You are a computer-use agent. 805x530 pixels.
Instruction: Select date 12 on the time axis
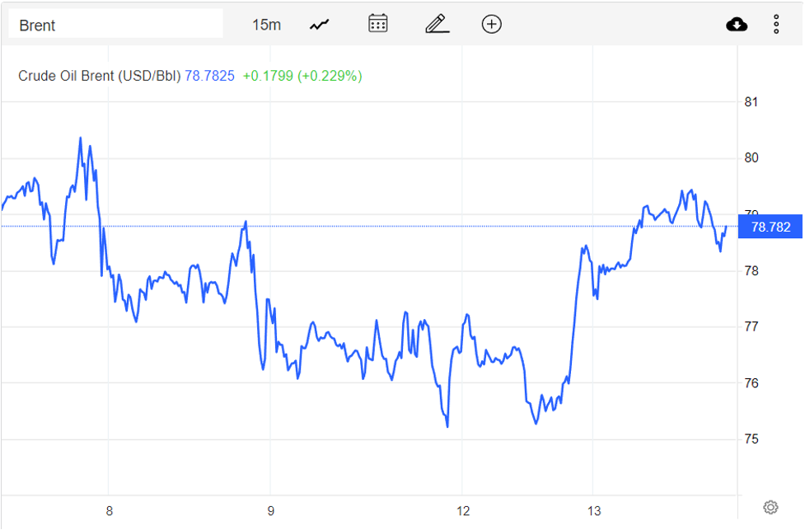click(x=463, y=510)
